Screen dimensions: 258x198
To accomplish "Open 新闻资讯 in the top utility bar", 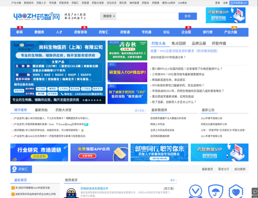I will (29, 3).
